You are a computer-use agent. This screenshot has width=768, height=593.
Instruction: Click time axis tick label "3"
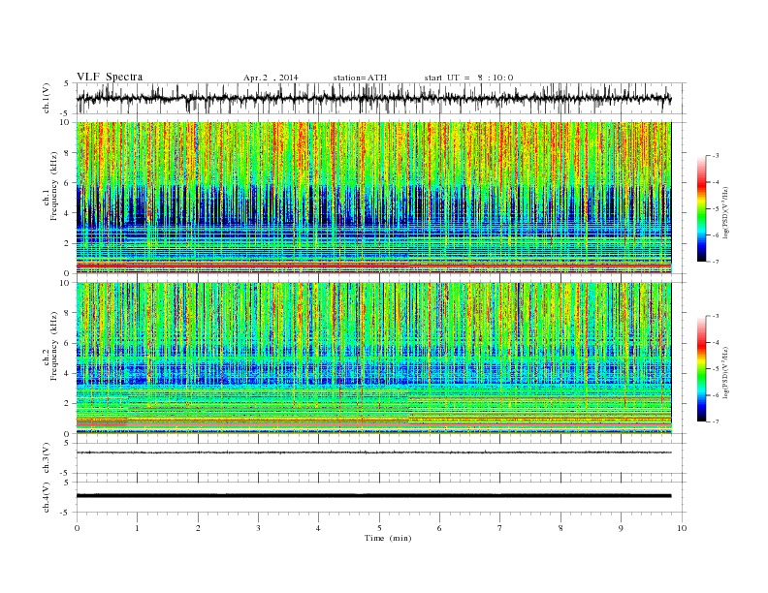258,528
